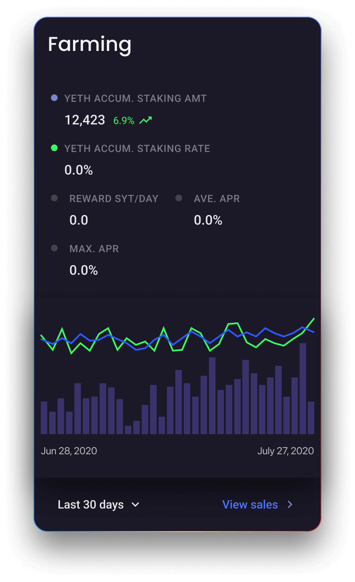Enable the Ave. APR legend dot
The image size is (355, 582).
coord(179,198)
